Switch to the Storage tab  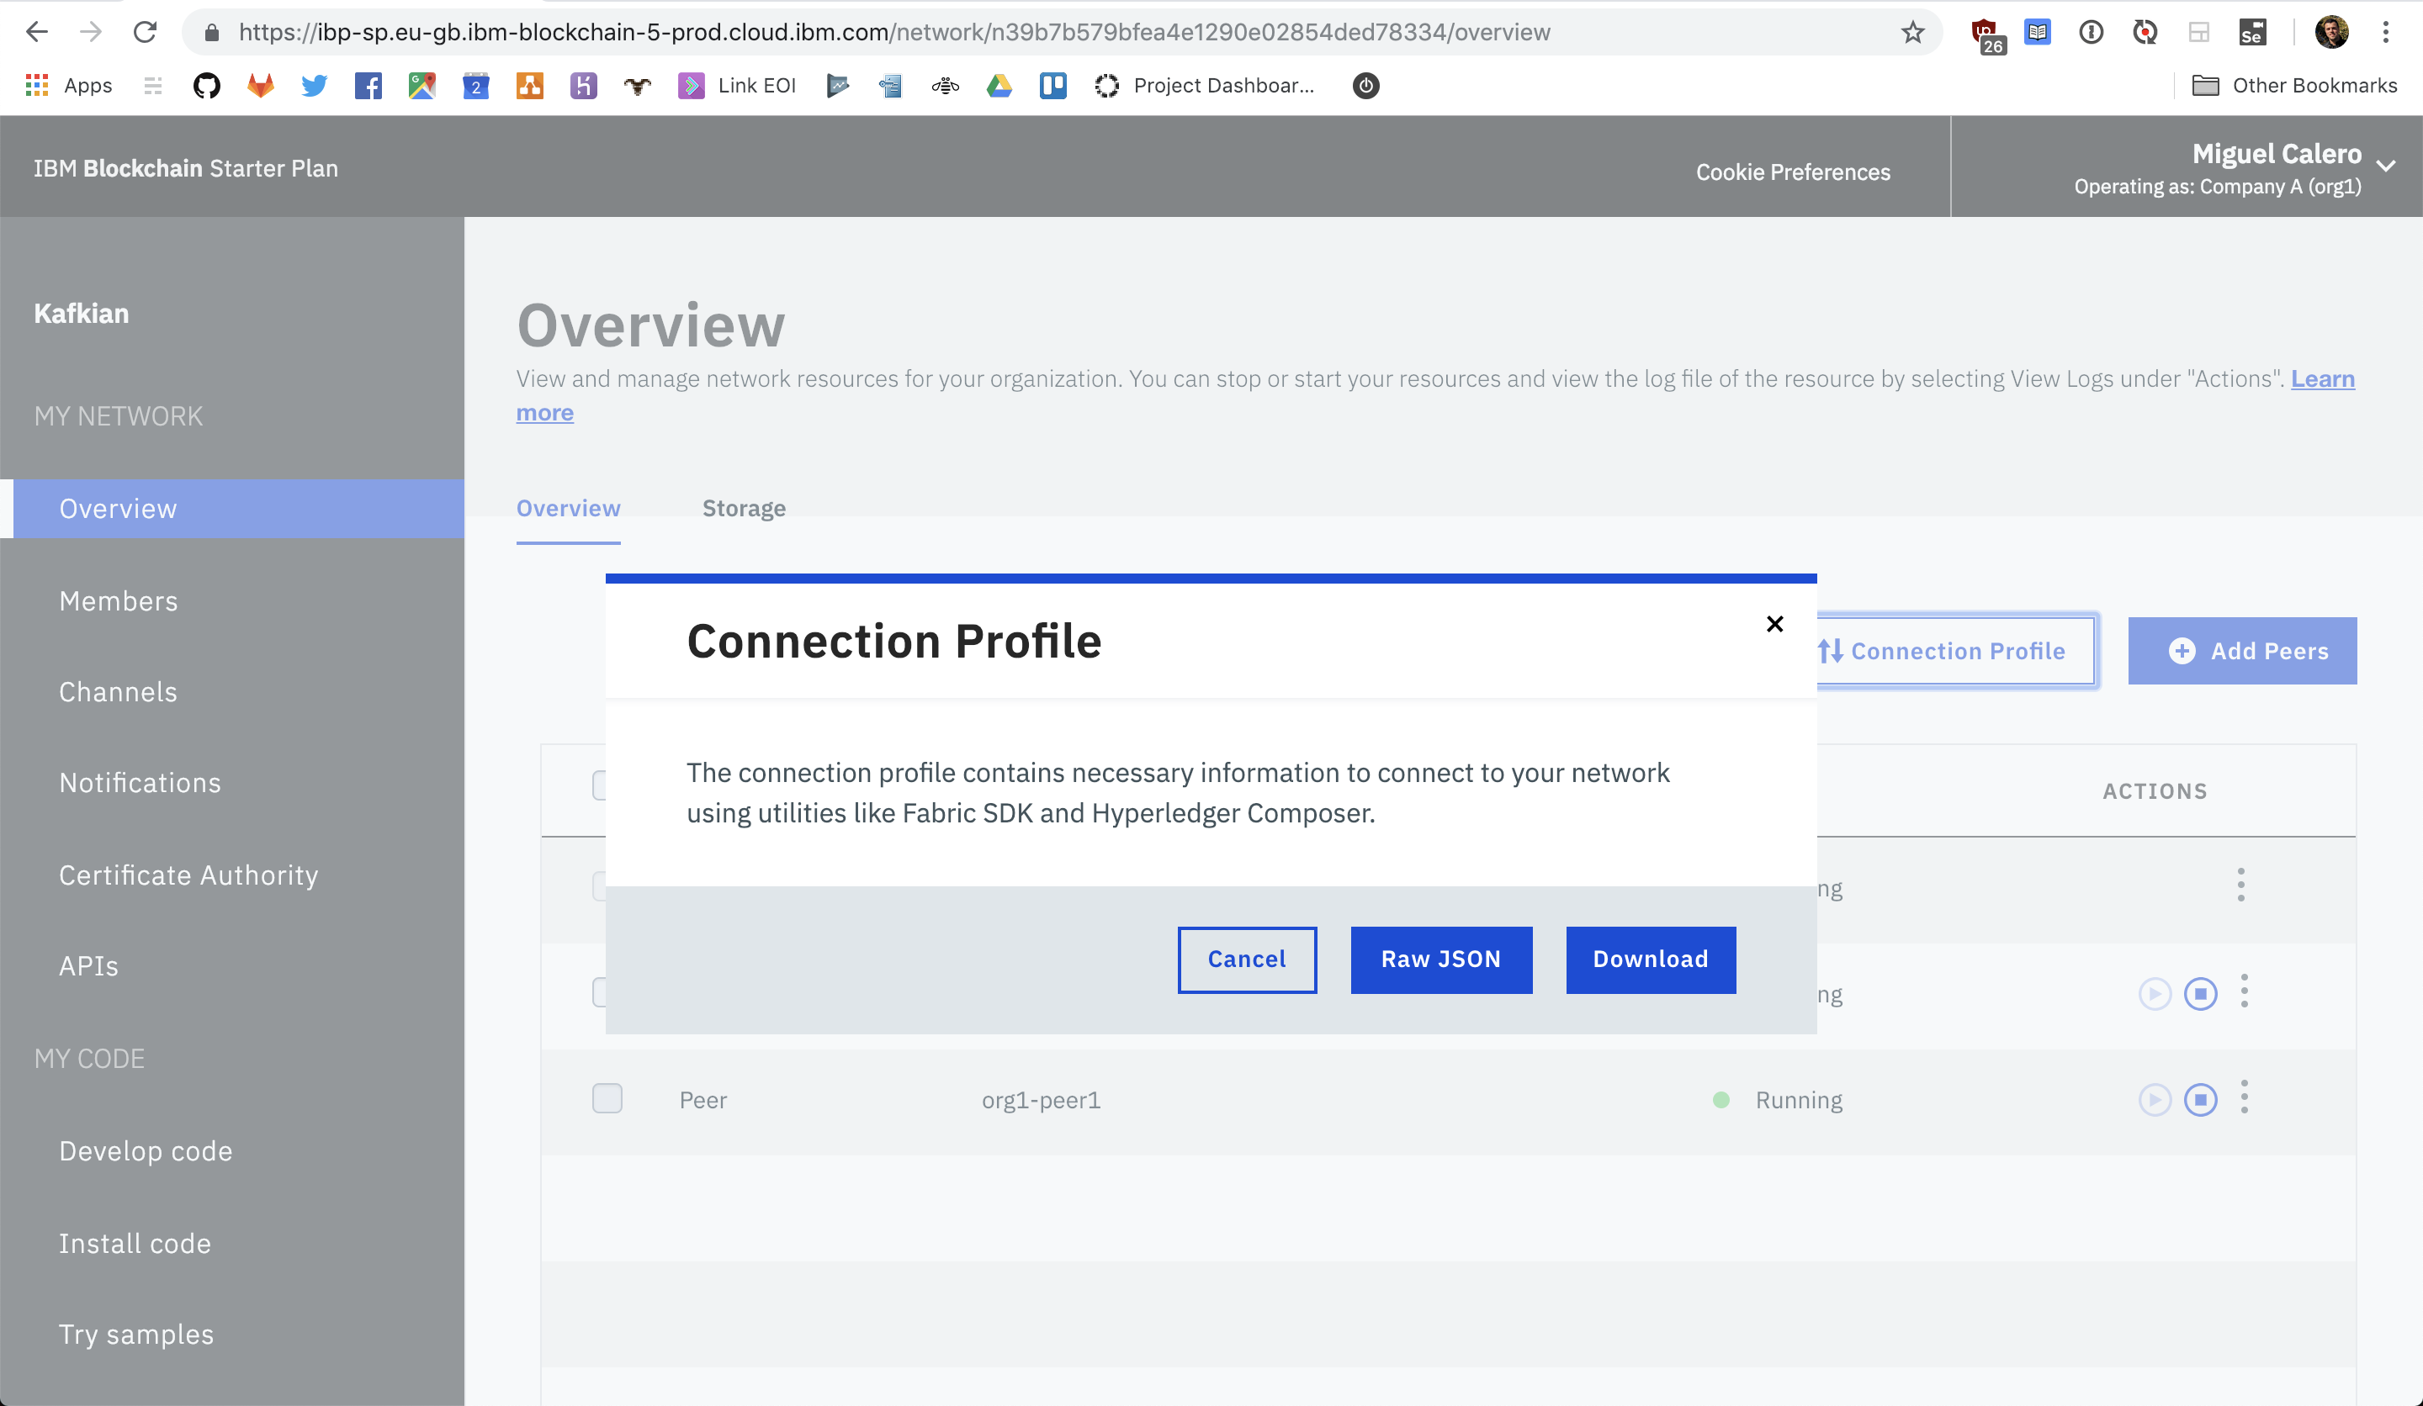(743, 509)
